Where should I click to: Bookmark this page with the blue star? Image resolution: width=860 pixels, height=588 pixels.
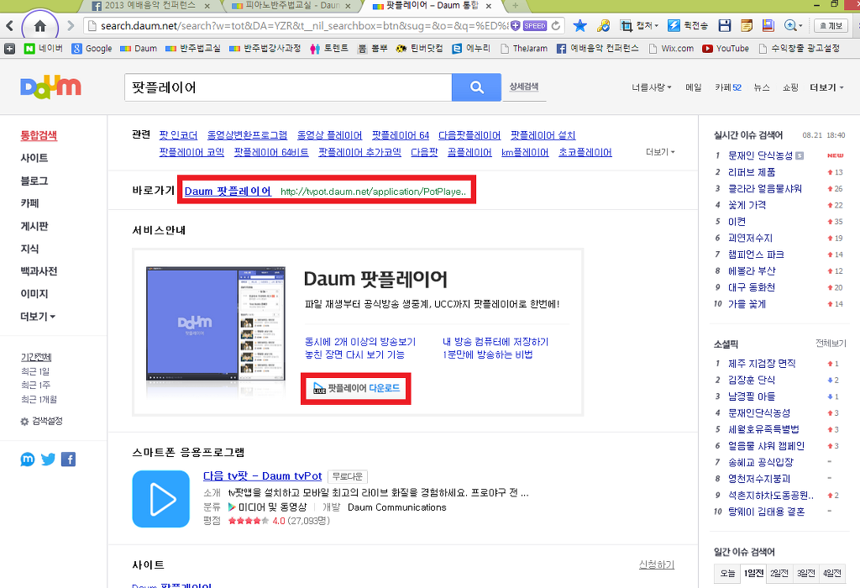point(579,26)
